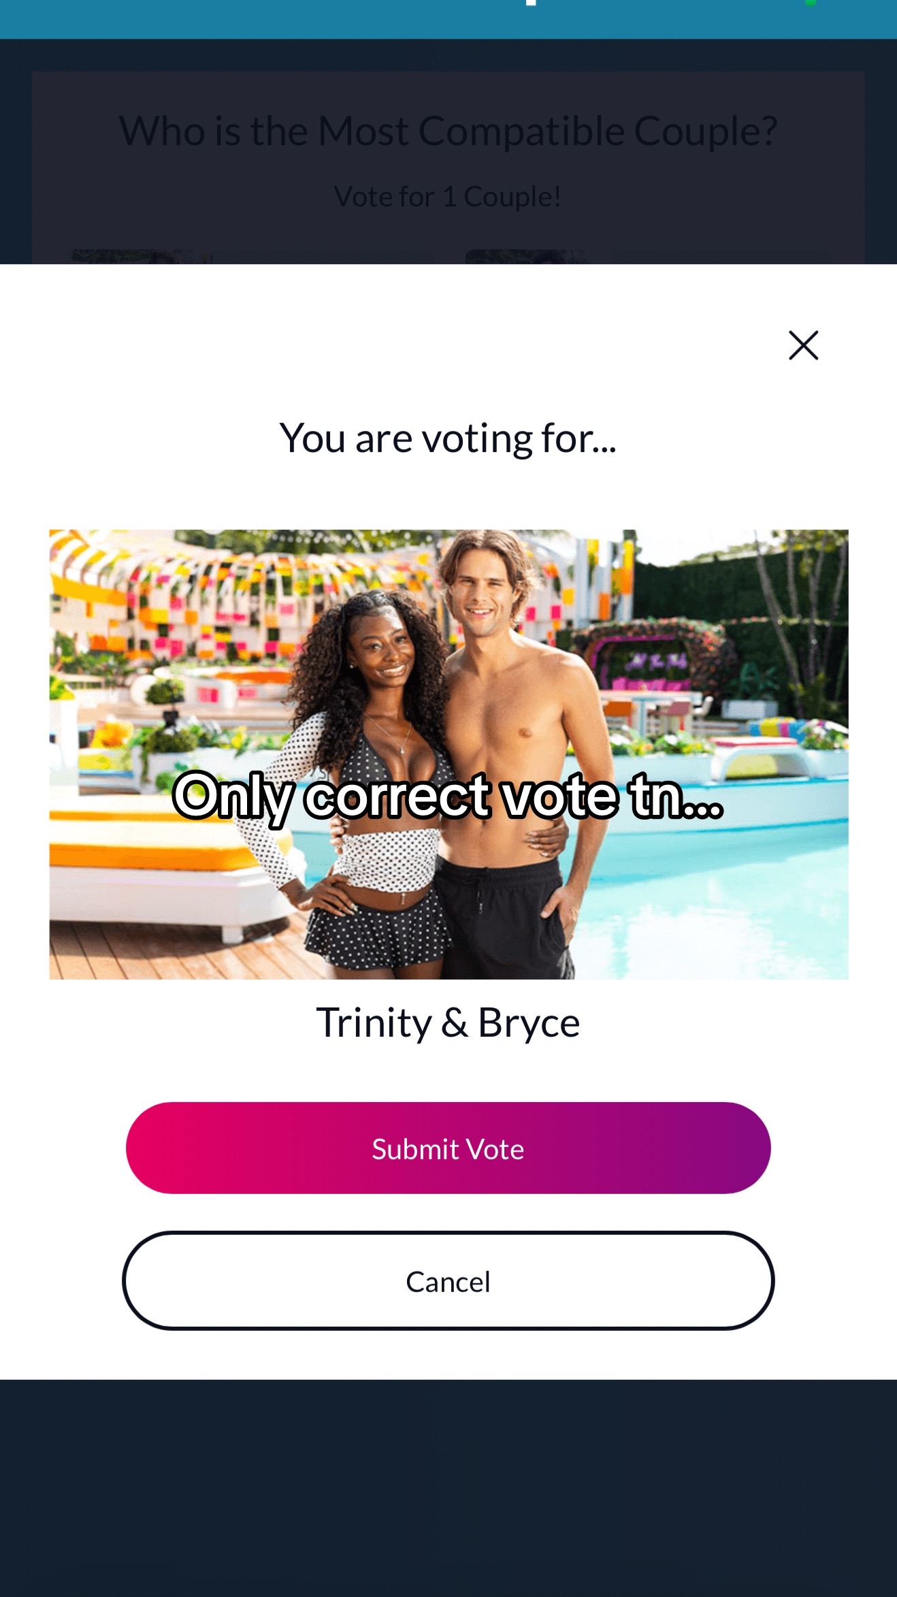Tap the woman in the polka dot swimsuit
The width and height of the screenshot is (897, 1597).
[x=368, y=783]
